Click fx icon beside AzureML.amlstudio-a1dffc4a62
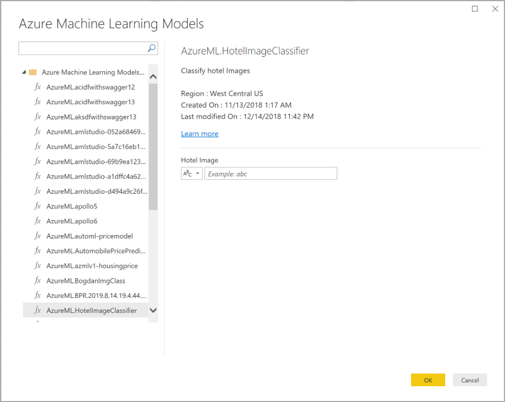 tap(38, 176)
